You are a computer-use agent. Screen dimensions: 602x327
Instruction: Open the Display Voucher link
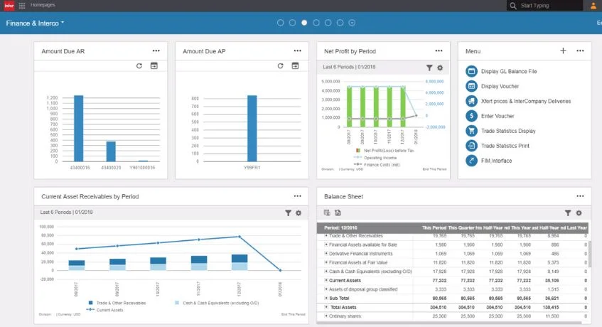click(x=500, y=86)
